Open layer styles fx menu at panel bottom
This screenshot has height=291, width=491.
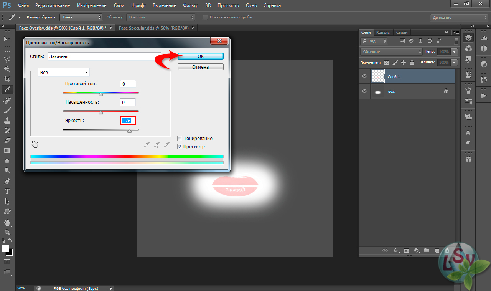(x=396, y=251)
